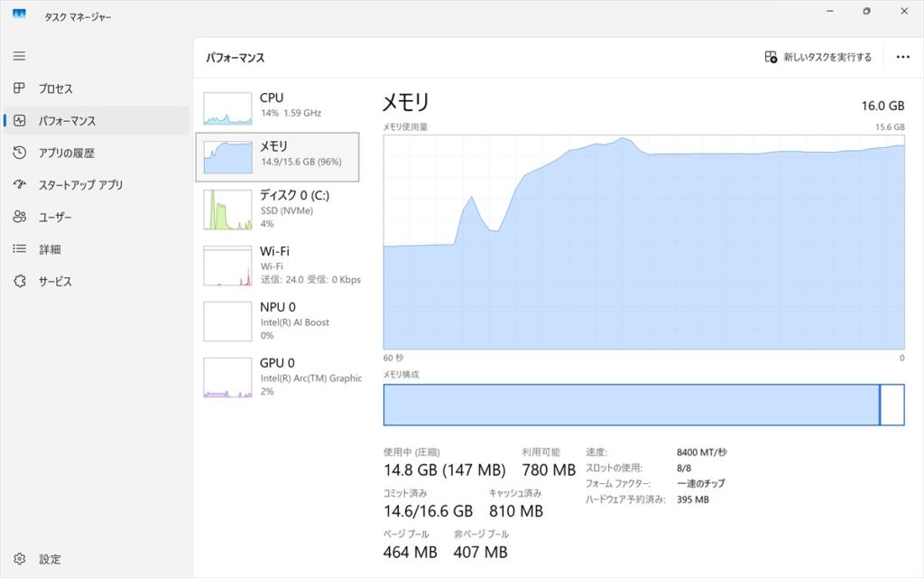924x578 pixels.
Task: Minimize the Task Manager window
Action: point(830,11)
